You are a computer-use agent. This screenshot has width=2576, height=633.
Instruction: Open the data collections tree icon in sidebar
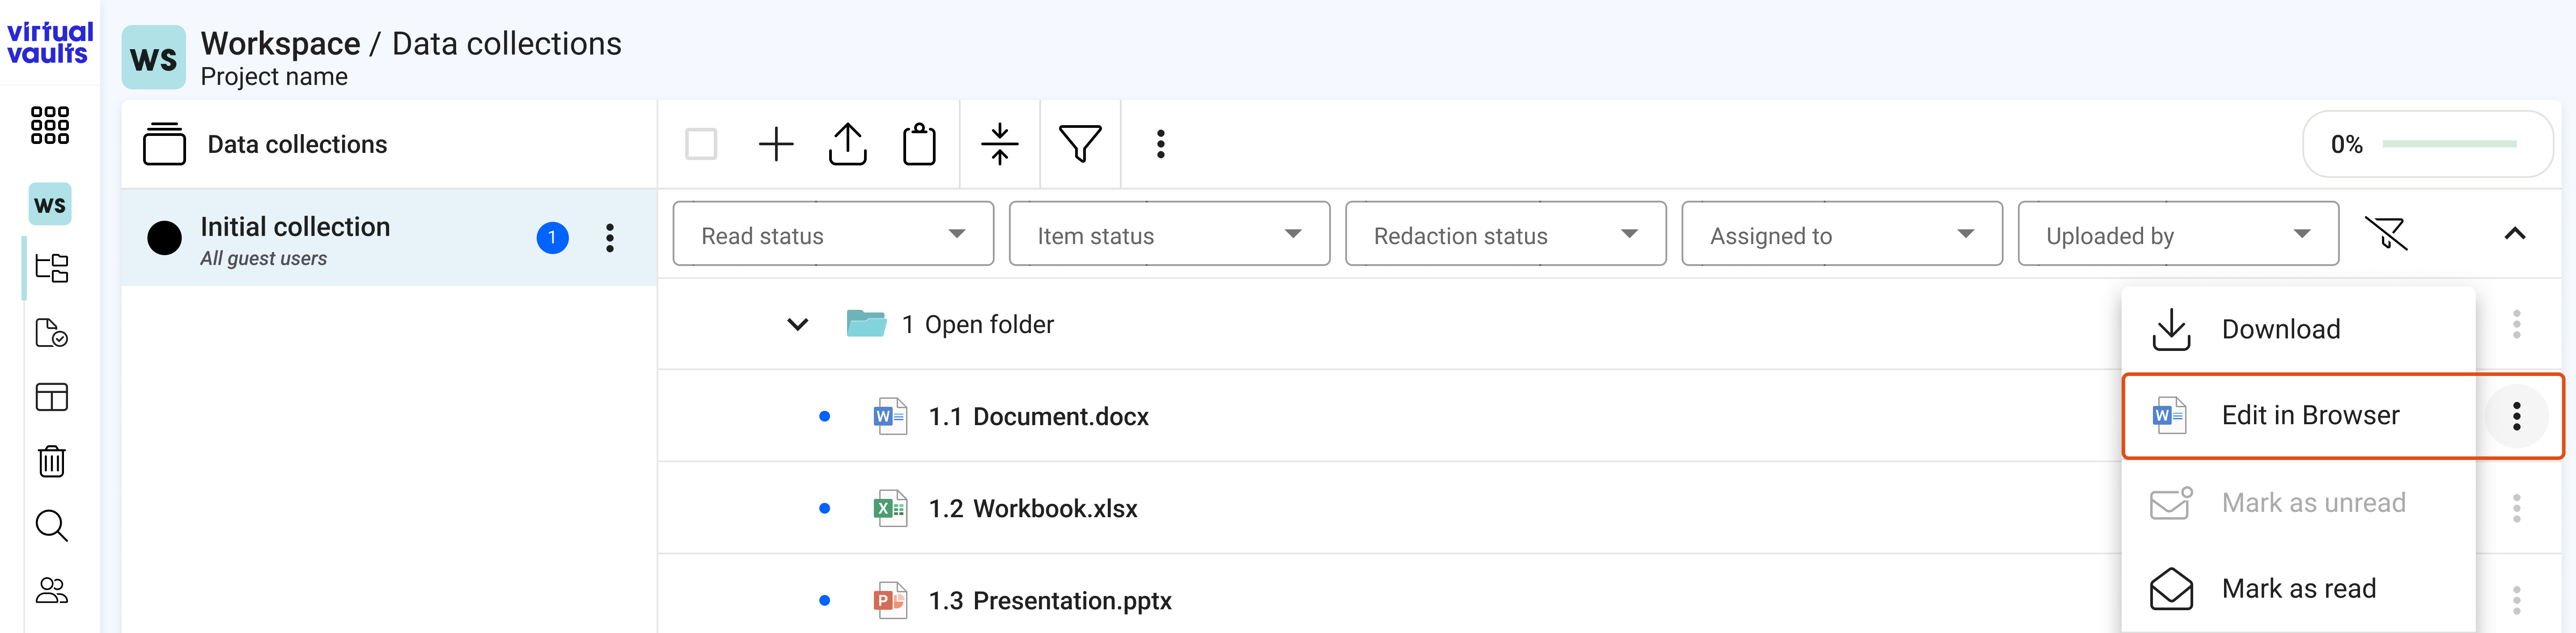point(51,268)
